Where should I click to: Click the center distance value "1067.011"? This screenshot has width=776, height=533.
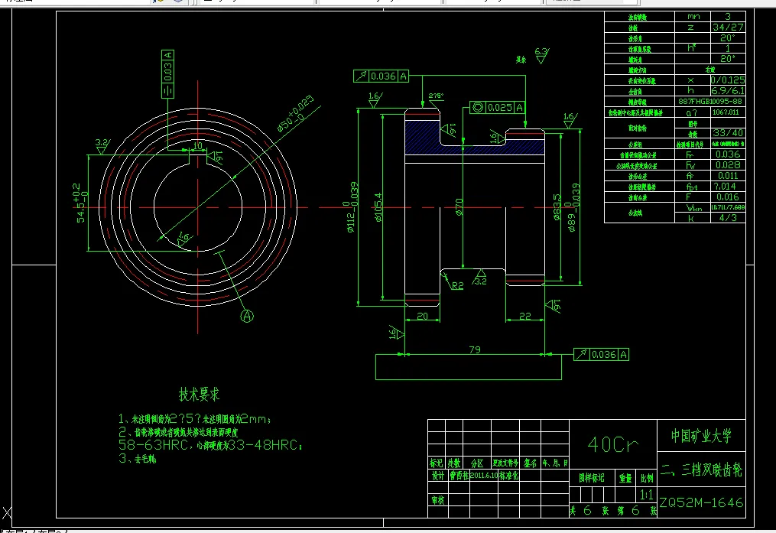pyautogui.click(x=728, y=112)
